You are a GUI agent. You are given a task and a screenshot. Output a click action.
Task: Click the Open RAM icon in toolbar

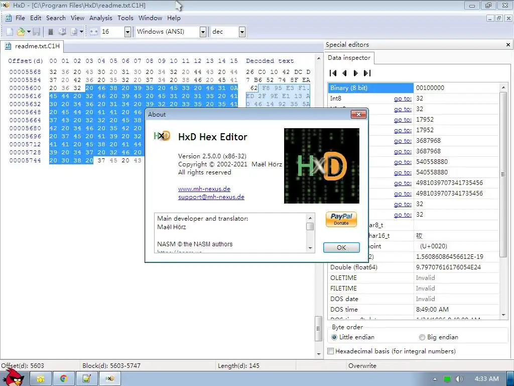click(x=51, y=32)
